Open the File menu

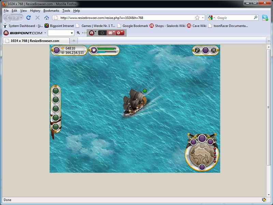(x=6, y=11)
